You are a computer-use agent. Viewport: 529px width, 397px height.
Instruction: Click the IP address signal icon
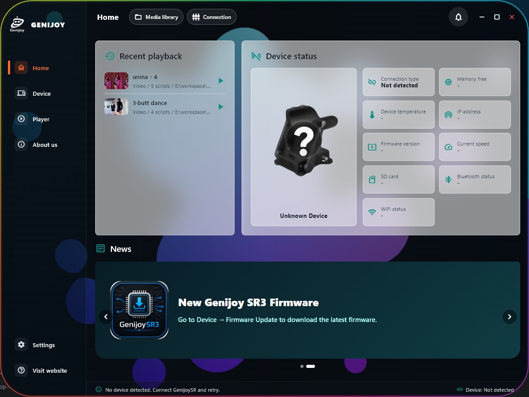tap(448, 115)
